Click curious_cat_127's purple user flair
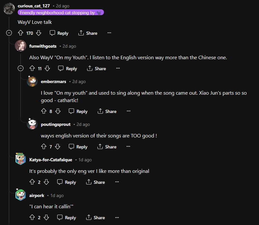The image size is (259, 225). [x=61, y=13]
